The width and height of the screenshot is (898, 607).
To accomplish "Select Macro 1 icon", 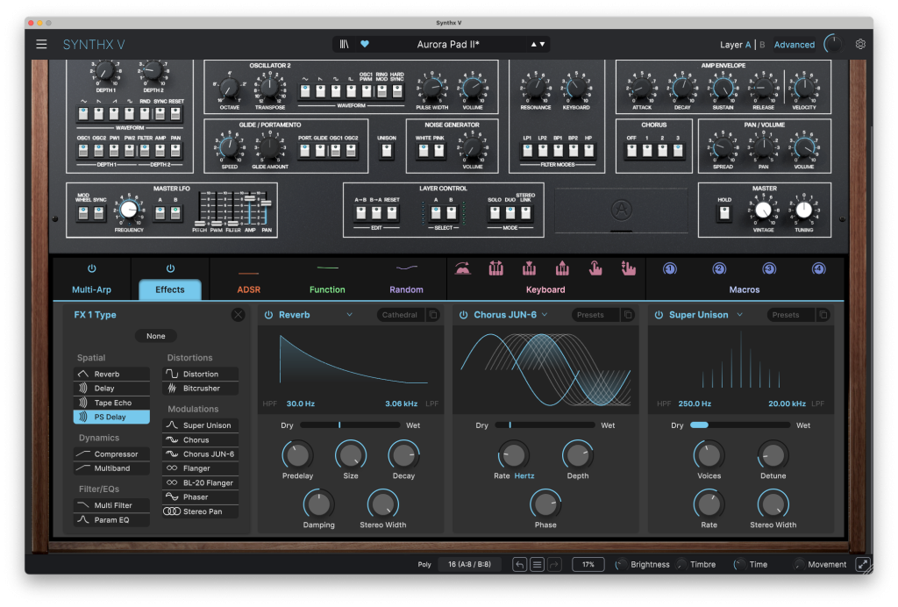I will tap(669, 268).
